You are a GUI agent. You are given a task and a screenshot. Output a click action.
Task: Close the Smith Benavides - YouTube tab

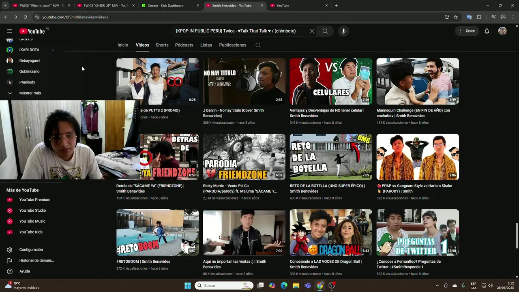click(262, 6)
